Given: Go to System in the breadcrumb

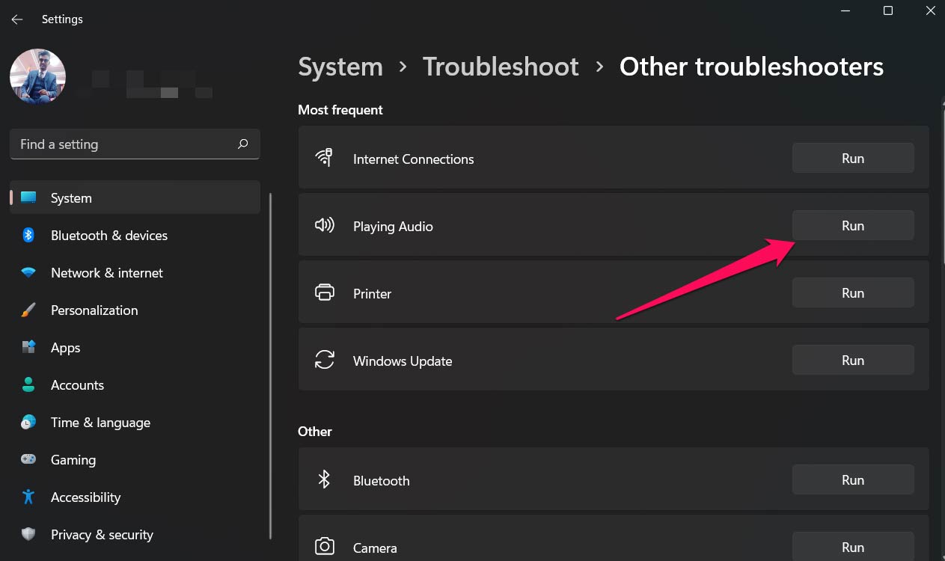Looking at the screenshot, I should pos(340,67).
